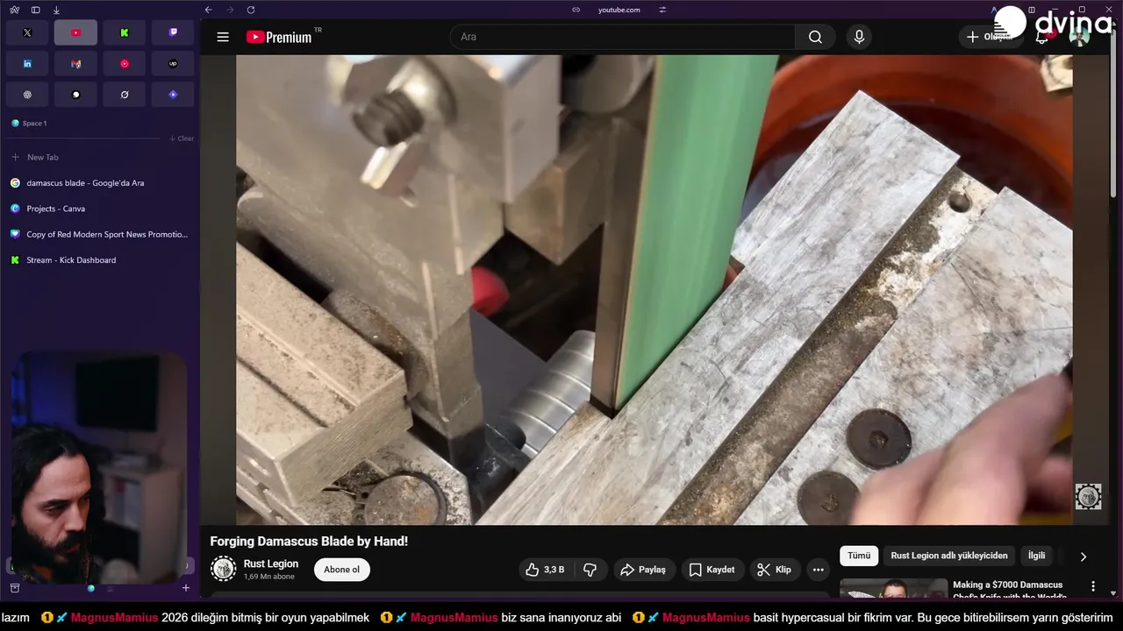Toggle the browser sidebar panel icon
This screenshot has height=631, width=1123.
[35, 10]
